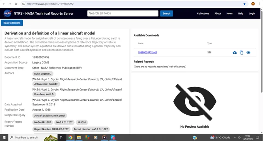
Task: Click the Search all fields box
Action: tap(123, 14)
